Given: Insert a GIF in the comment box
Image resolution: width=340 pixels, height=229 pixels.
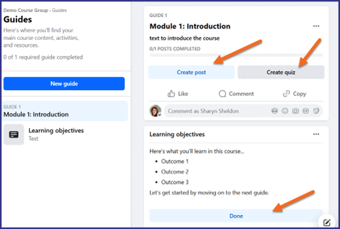Looking at the screenshot, I should tap(306, 111).
